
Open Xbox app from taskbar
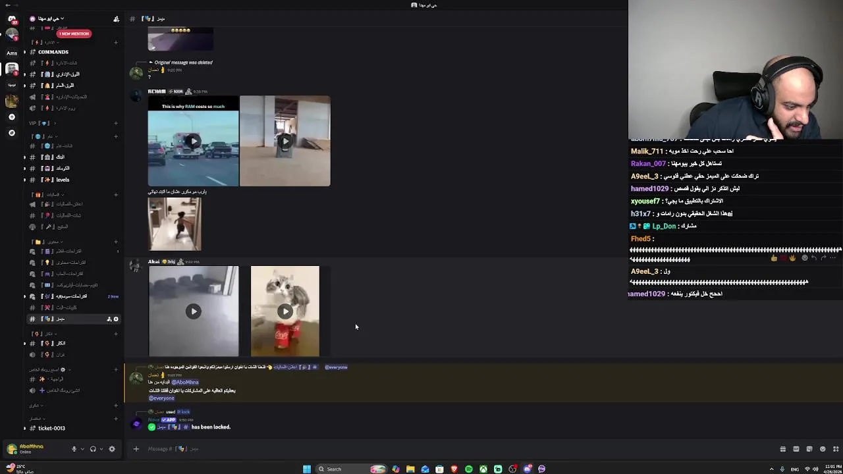coord(483,469)
